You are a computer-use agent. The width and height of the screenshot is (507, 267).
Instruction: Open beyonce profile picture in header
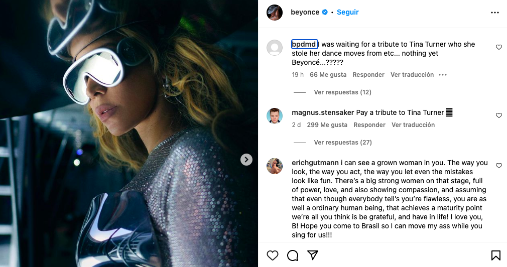point(275,13)
